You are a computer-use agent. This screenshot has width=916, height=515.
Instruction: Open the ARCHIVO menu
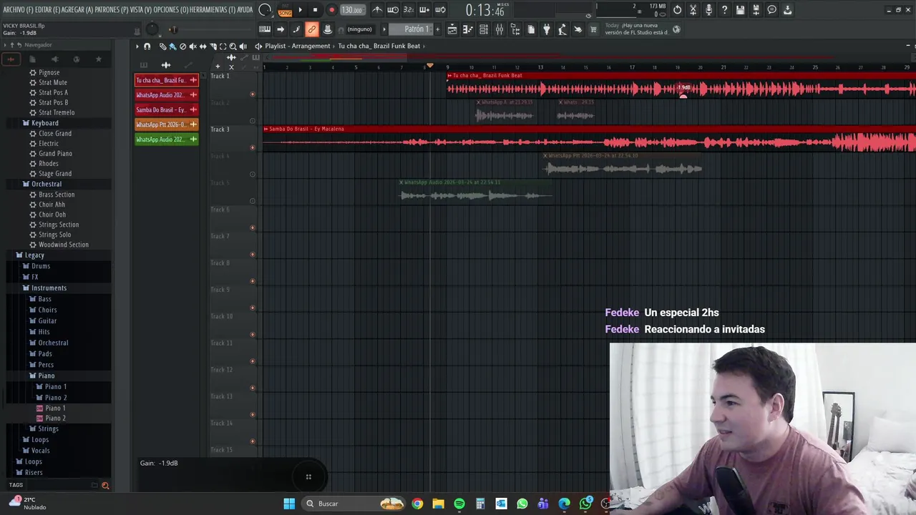click(x=18, y=10)
